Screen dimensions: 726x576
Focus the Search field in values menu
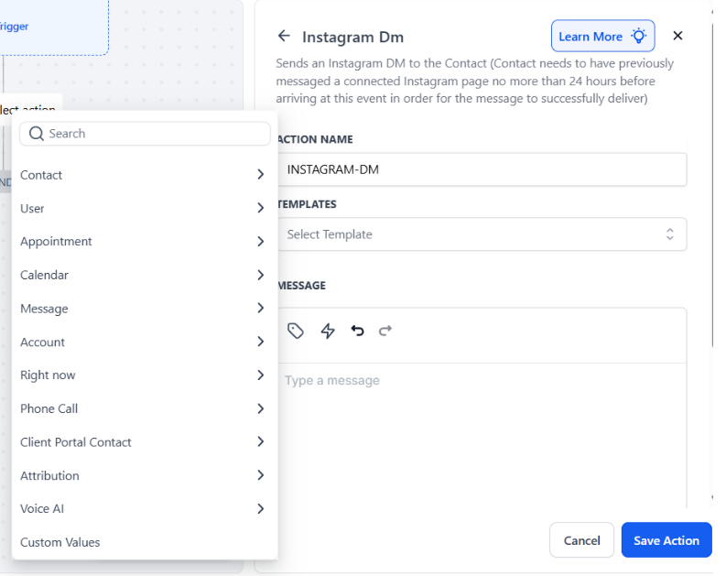[145, 134]
